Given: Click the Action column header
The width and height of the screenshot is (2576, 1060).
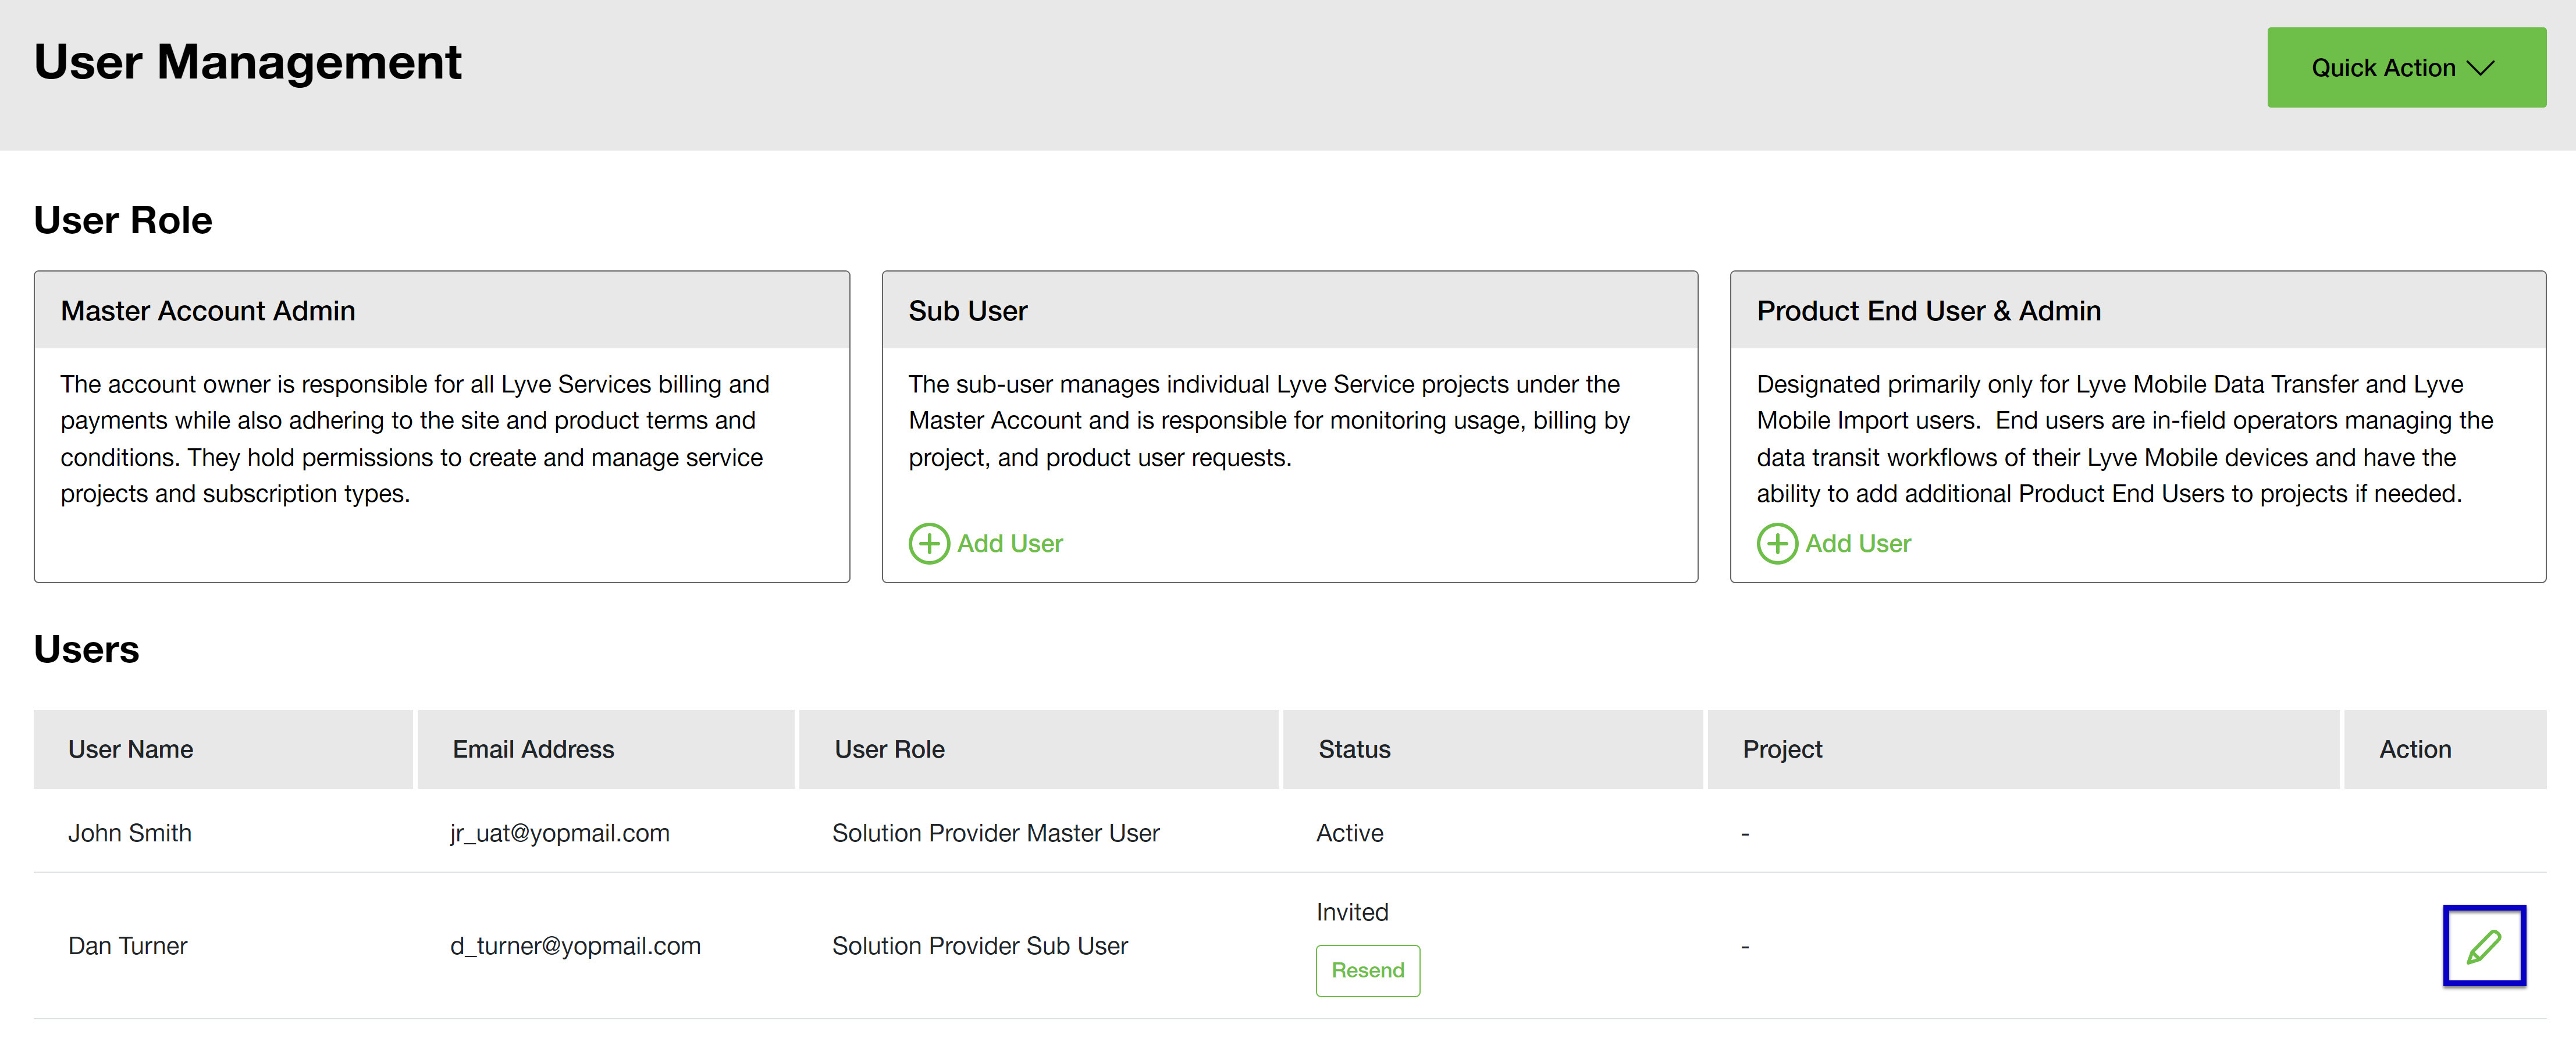Looking at the screenshot, I should [2414, 750].
